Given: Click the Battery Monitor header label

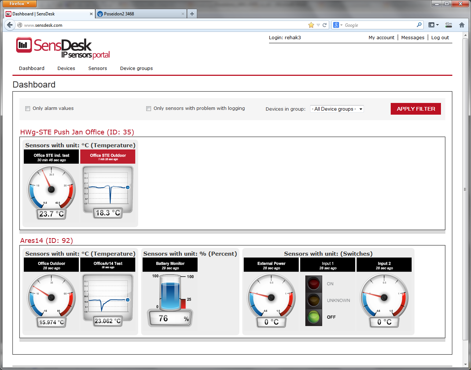Looking at the screenshot, I should coord(170,265).
